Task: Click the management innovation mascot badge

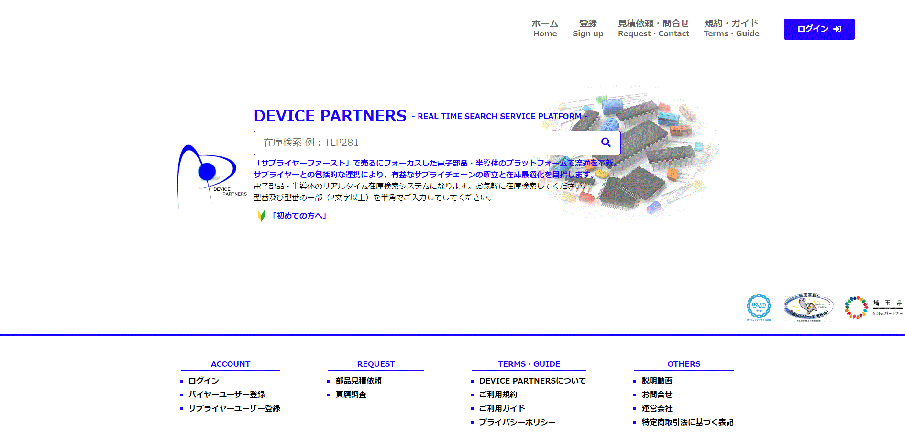Action: [808, 308]
